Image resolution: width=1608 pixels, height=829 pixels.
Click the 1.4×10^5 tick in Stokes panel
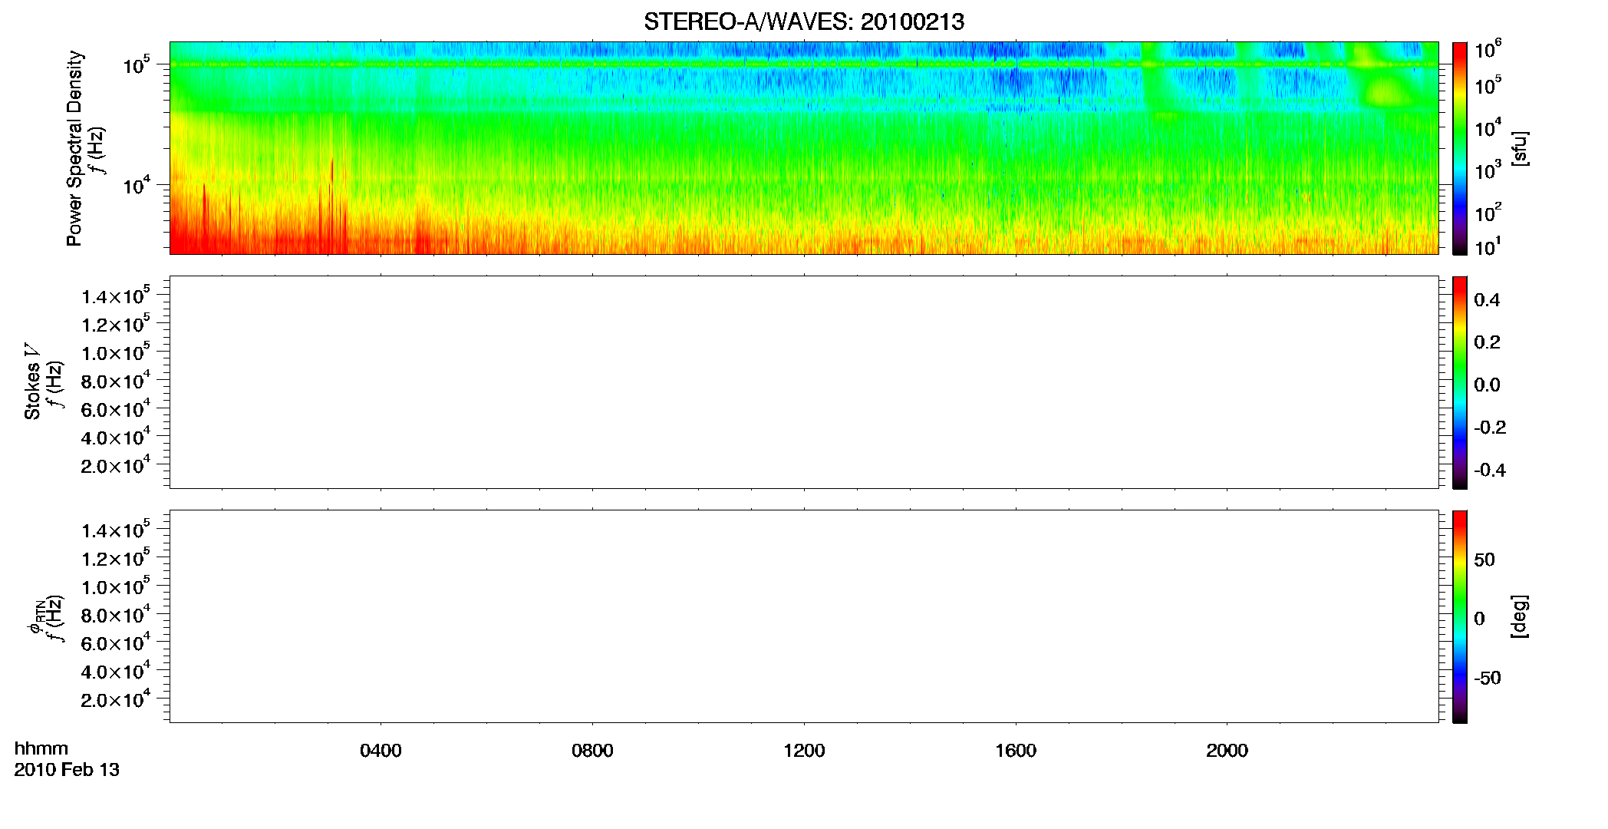click(116, 296)
